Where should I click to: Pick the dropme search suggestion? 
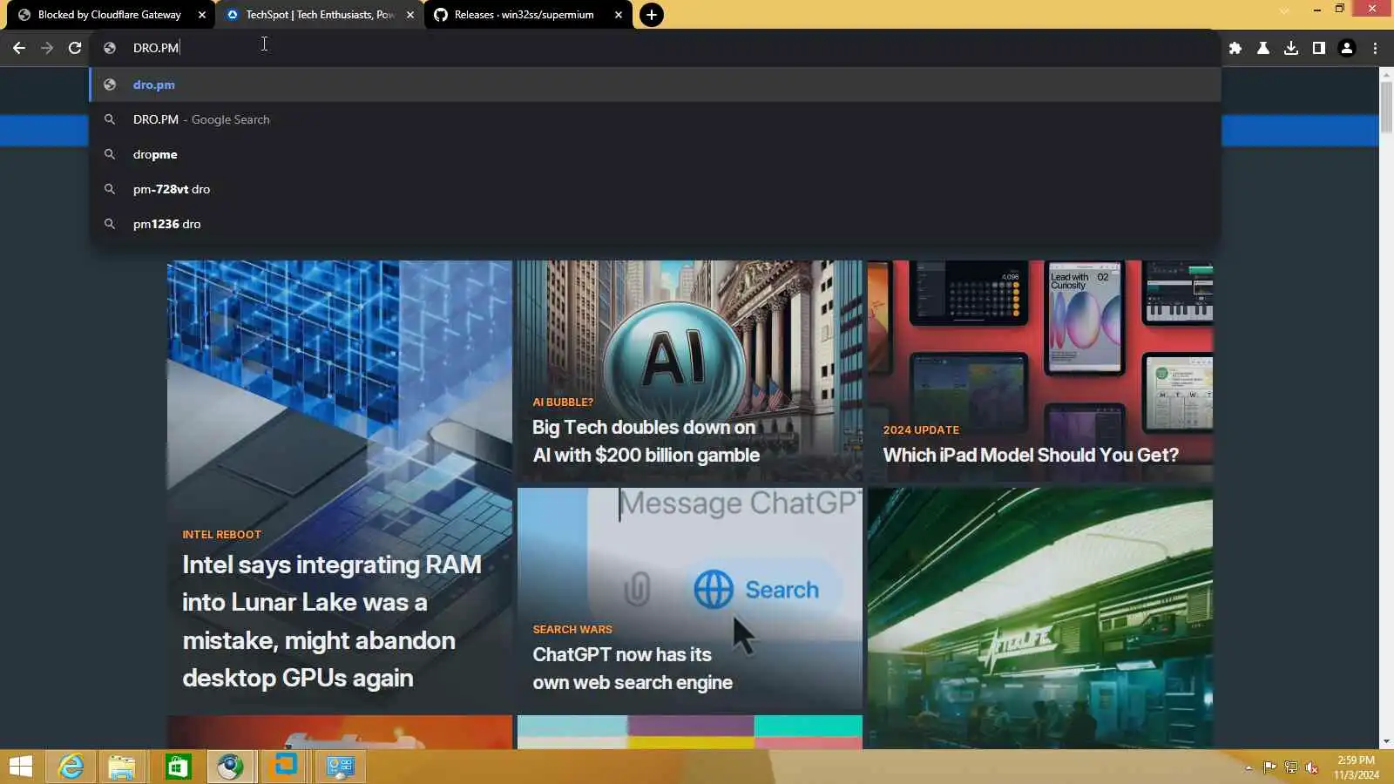click(x=655, y=154)
